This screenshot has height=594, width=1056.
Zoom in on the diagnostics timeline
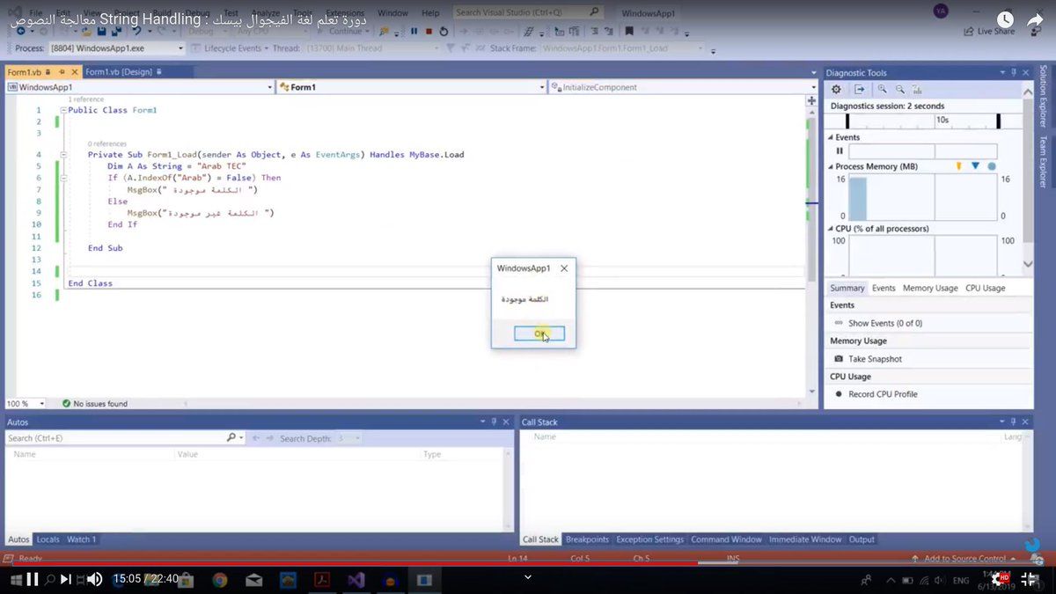[883, 89]
